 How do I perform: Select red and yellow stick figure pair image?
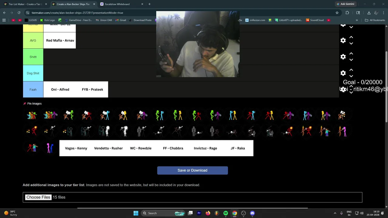point(269,115)
